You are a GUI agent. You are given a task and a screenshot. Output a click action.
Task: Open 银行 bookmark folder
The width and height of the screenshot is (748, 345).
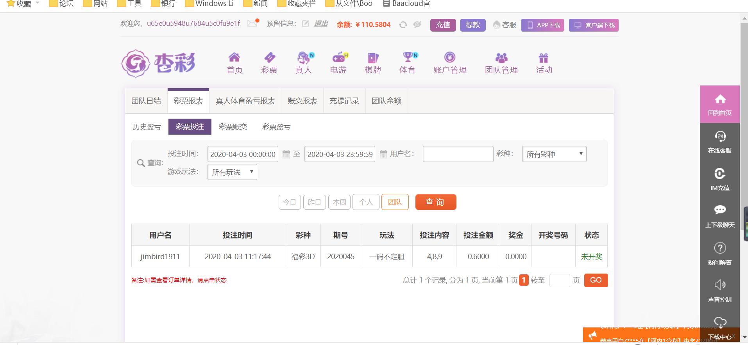point(163,4)
